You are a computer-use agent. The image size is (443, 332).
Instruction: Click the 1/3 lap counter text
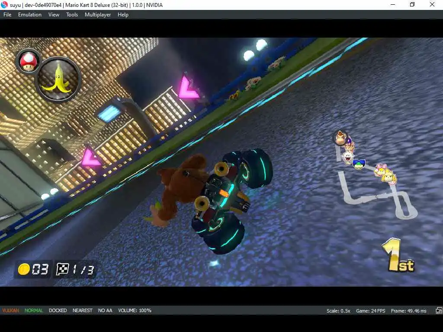(83, 270)
